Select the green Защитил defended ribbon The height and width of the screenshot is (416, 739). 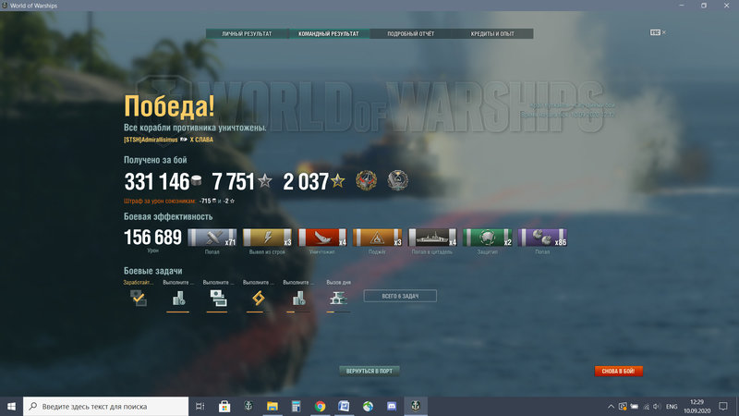[488, 238]
